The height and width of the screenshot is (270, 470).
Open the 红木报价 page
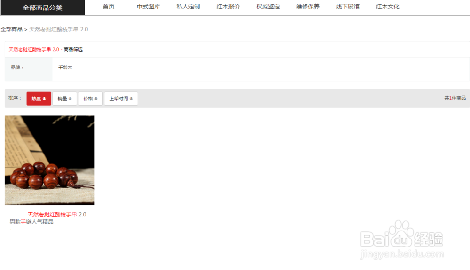[228, 7]
